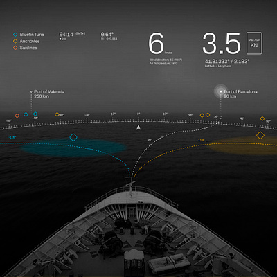The width and height of the screenshot is (277, 277).
Task: Select the Port of Barcelona label
Action: tap(240, 91)
